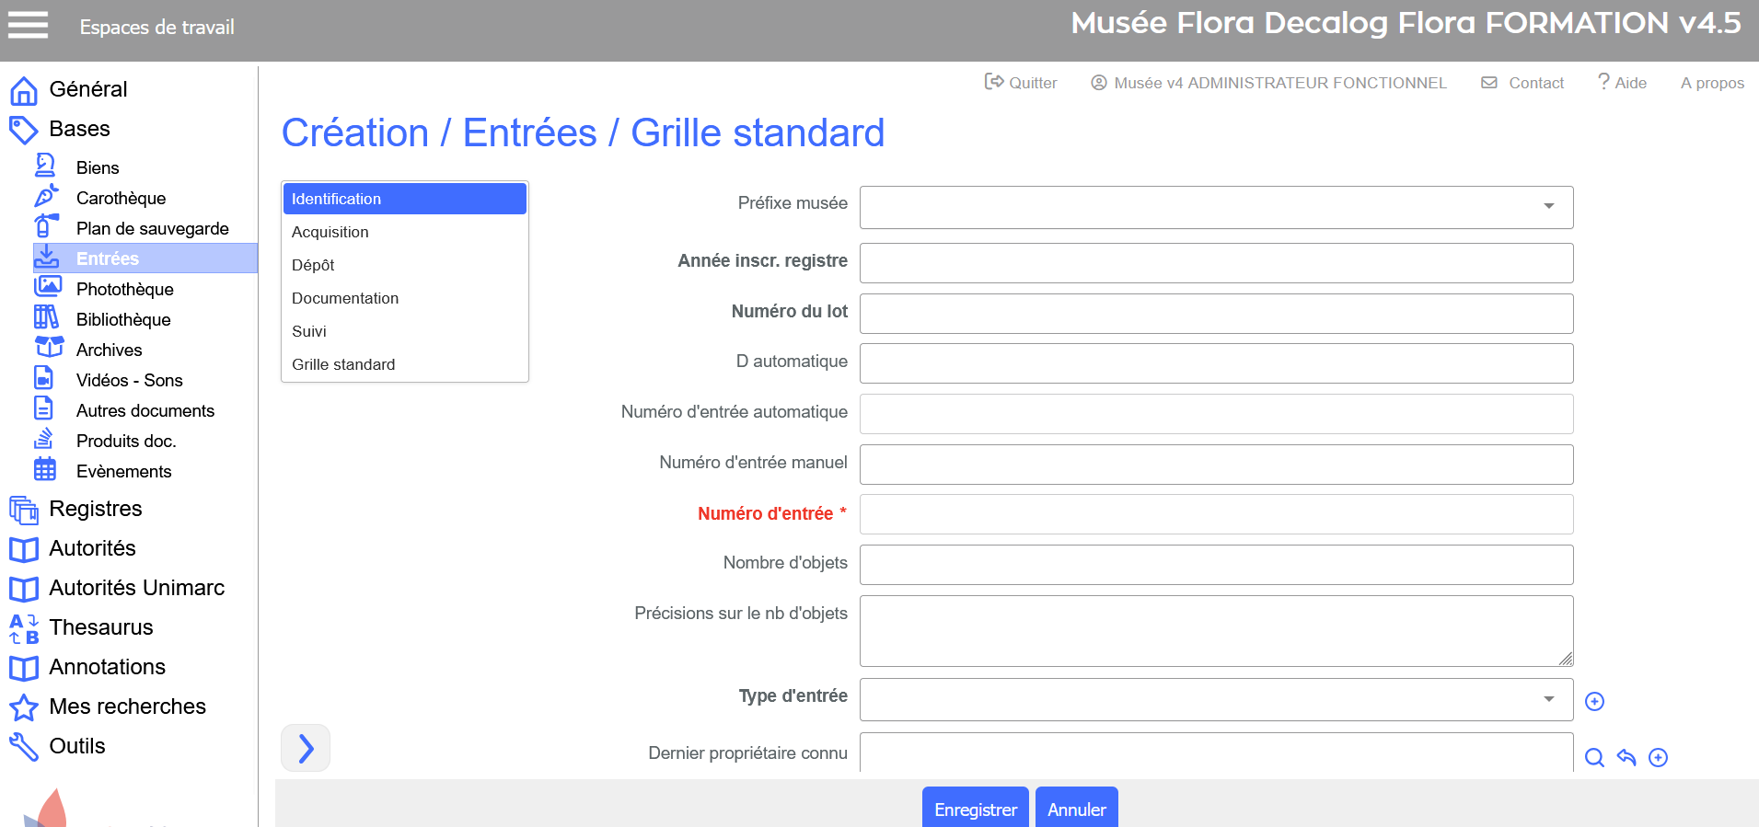This screenshot has width=1759, height=827.
Task: Expand the panel with the chevron arrow button
Action: (x=306, y=748)
